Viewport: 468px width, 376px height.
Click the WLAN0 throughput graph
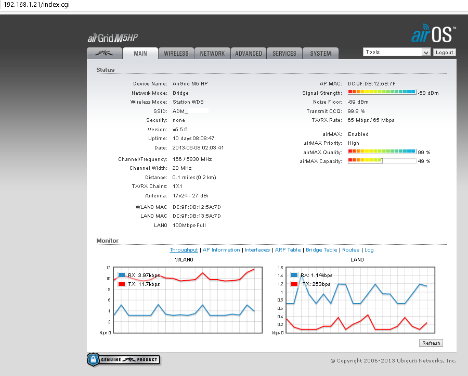(x=188, y=300)
